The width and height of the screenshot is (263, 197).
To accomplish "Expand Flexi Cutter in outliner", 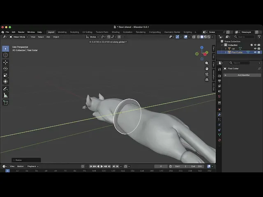I will 226,52.
